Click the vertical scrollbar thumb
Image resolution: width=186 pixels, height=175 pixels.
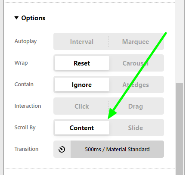click(x=180, y=129)
